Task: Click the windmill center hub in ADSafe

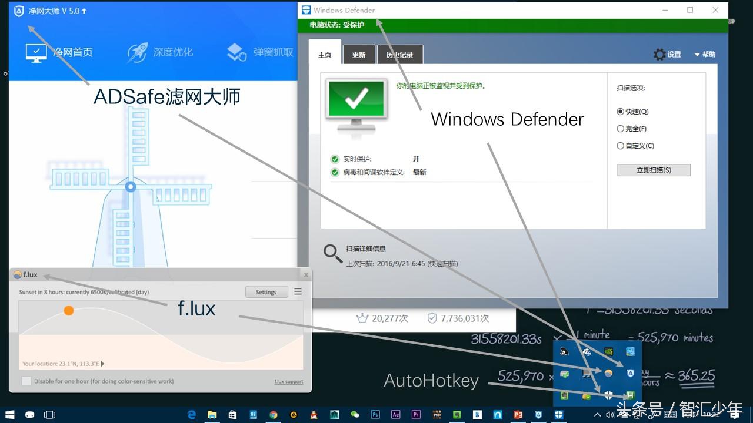Action: tap(131, 187)
